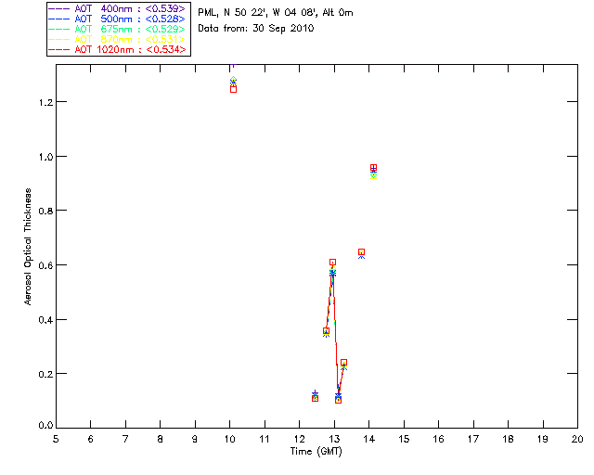Click the y-axis tick label 0.0

(45, 426)
